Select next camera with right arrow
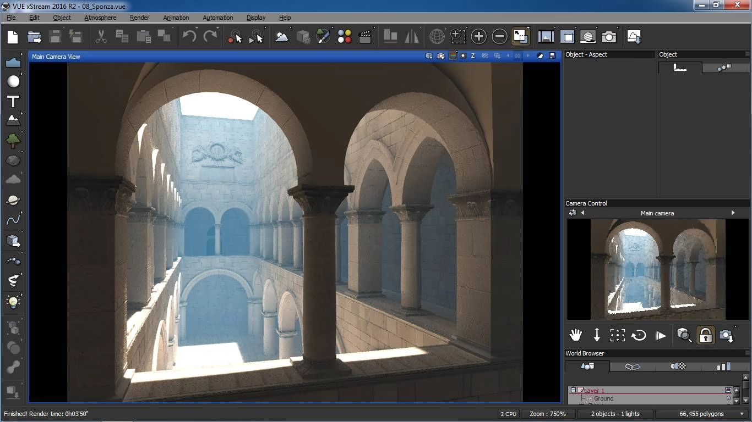Viewport: 752px width, 422px height. tap(733, 213)
